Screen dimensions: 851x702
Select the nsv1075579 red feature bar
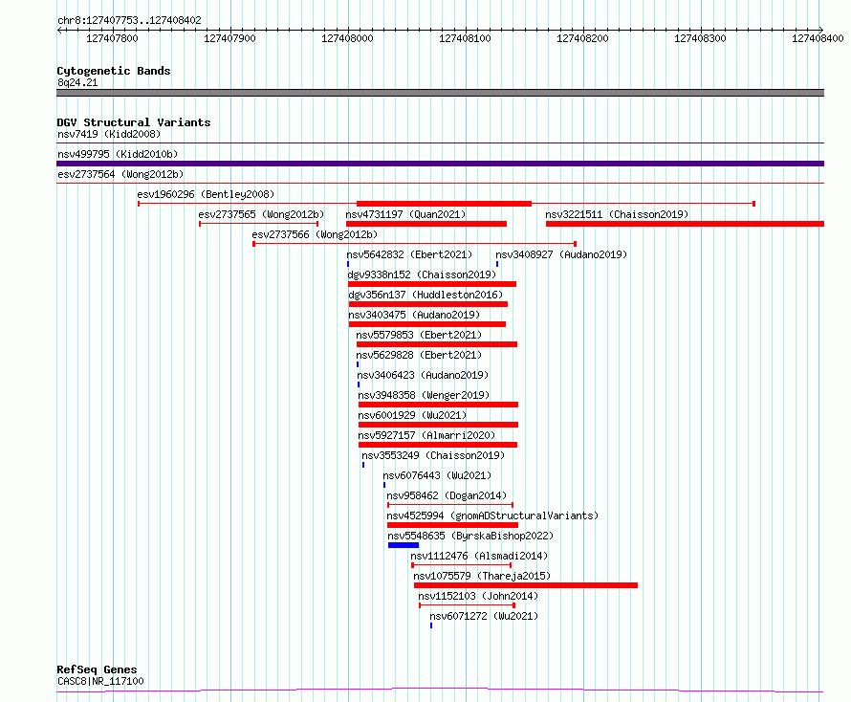pyautogui.click(x=526, y=585)
